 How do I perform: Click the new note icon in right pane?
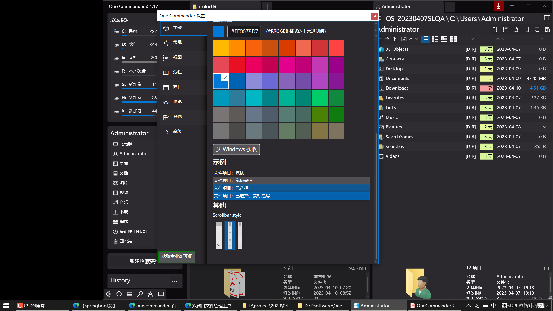537,29
